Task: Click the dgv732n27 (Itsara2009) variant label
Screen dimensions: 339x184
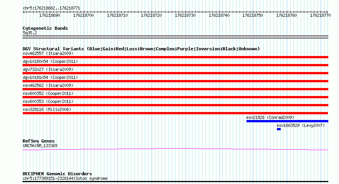Action: [x=48, y=69]
